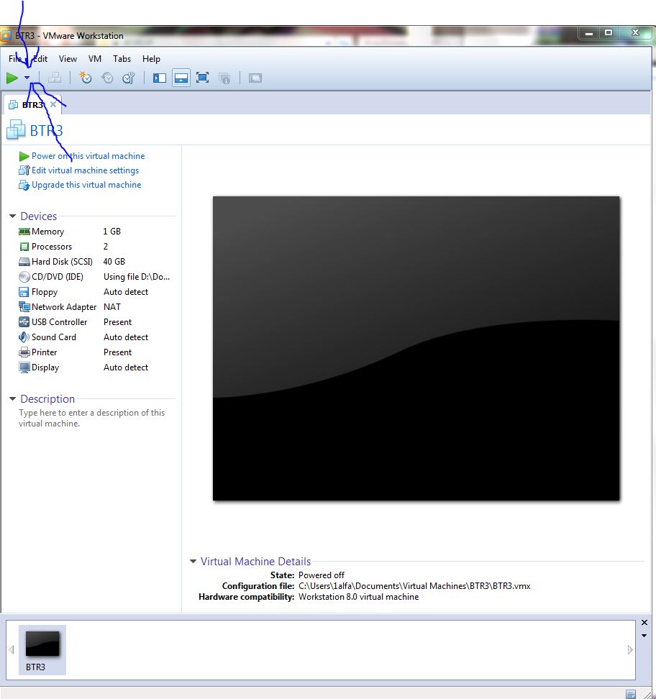Click the 1 GB memory value

pos(112,232)
